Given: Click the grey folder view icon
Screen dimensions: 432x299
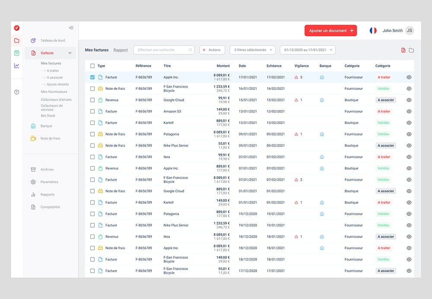Looking at the screenshot, I should coord(411,50).
